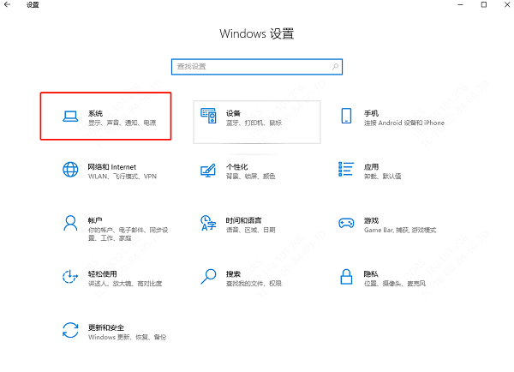The image size is (514, 372).
Task: Open 设备 via its keyboard icon
Action: pyautogui.click(x=208, y=117)
